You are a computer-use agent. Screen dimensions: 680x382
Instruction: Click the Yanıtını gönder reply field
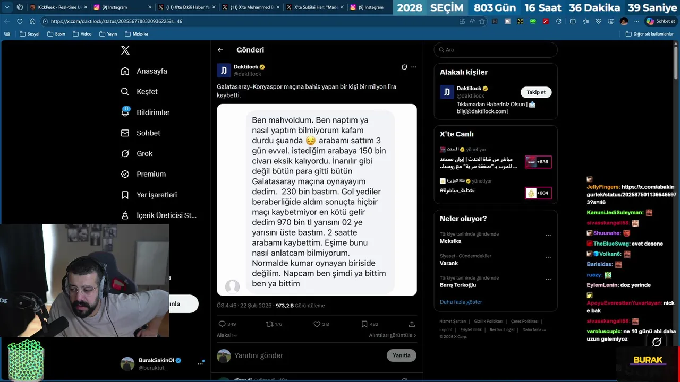click(x=308, y=355)
